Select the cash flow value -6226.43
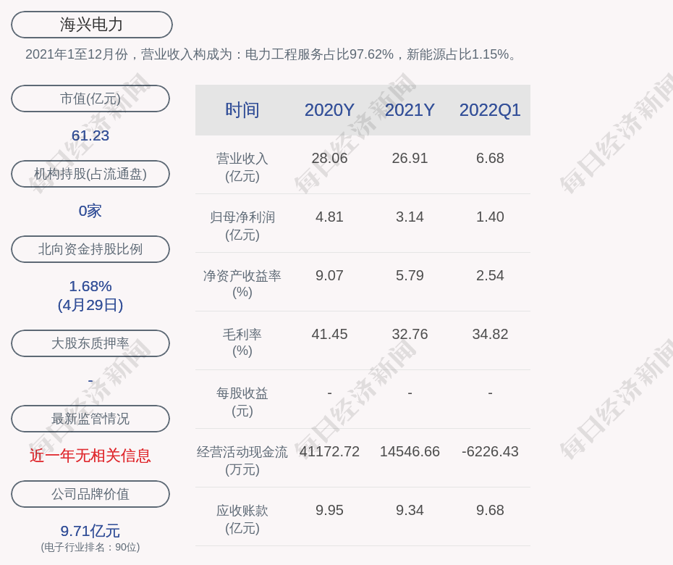This screenshot has height=565, width=673. [490, 451]
